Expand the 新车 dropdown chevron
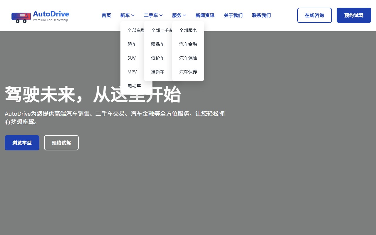376x235 pixels. click(133, 15)
